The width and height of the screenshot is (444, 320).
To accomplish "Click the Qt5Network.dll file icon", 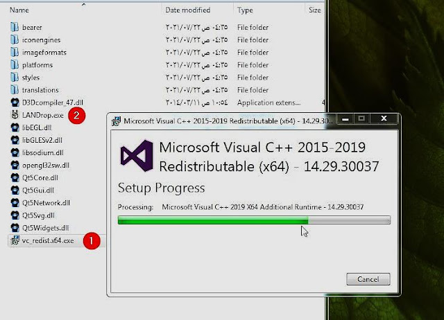I will 15,203.
